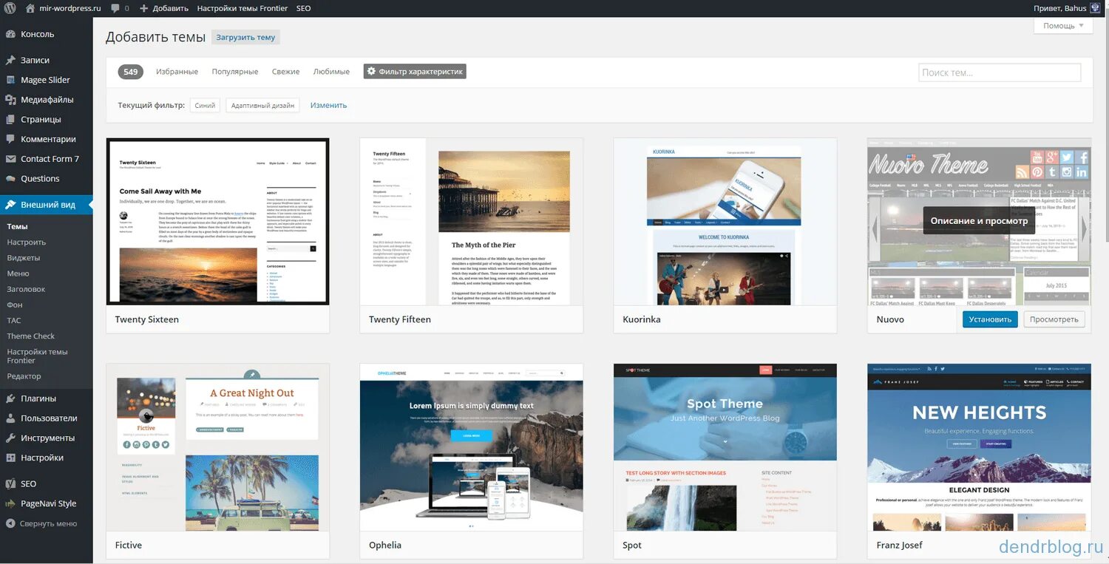
Task: Open Фон submenu item
Action: pyautogui.click(x=15, y=305)
